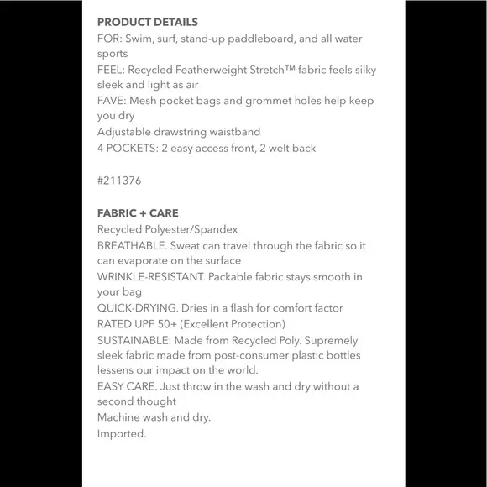This screenshot has height=487, width=487.
Task: Click the Imported text
Action: click(x=122, y=433)
